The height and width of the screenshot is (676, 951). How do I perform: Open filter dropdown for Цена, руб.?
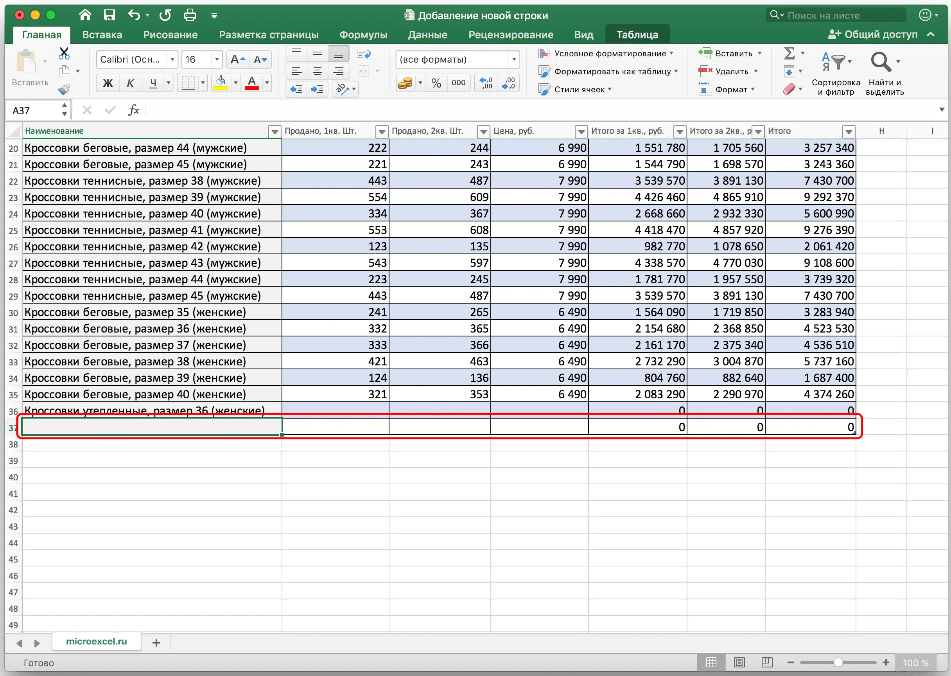(x=581, y=131)
